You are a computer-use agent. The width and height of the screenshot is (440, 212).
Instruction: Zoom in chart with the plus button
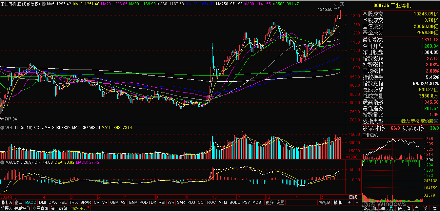[x=349, y=202]
